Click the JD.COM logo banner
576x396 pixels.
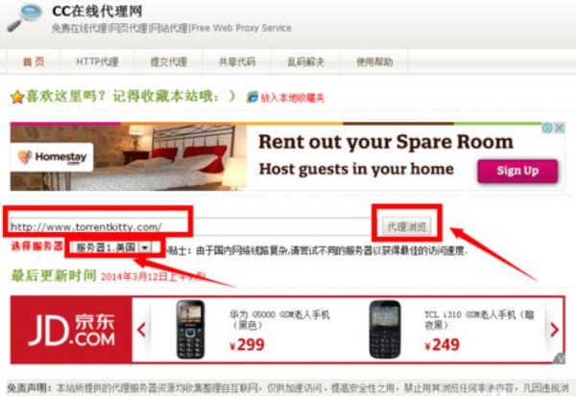point(71,330)
